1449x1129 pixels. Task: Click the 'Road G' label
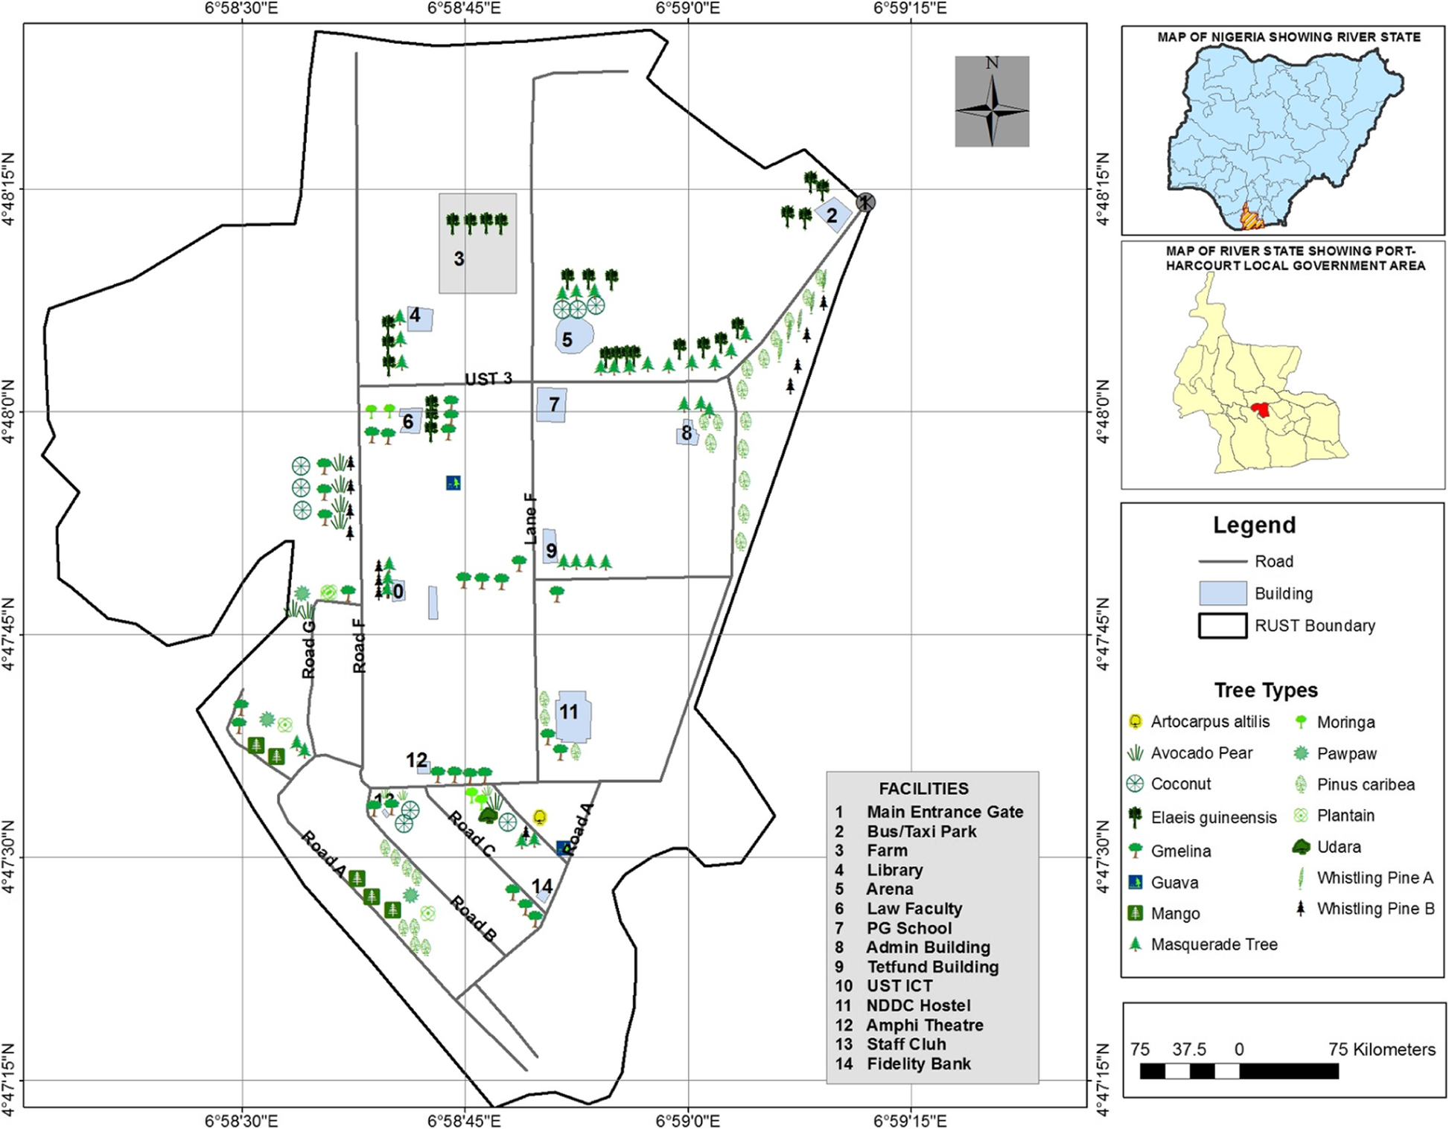point(308,649)
